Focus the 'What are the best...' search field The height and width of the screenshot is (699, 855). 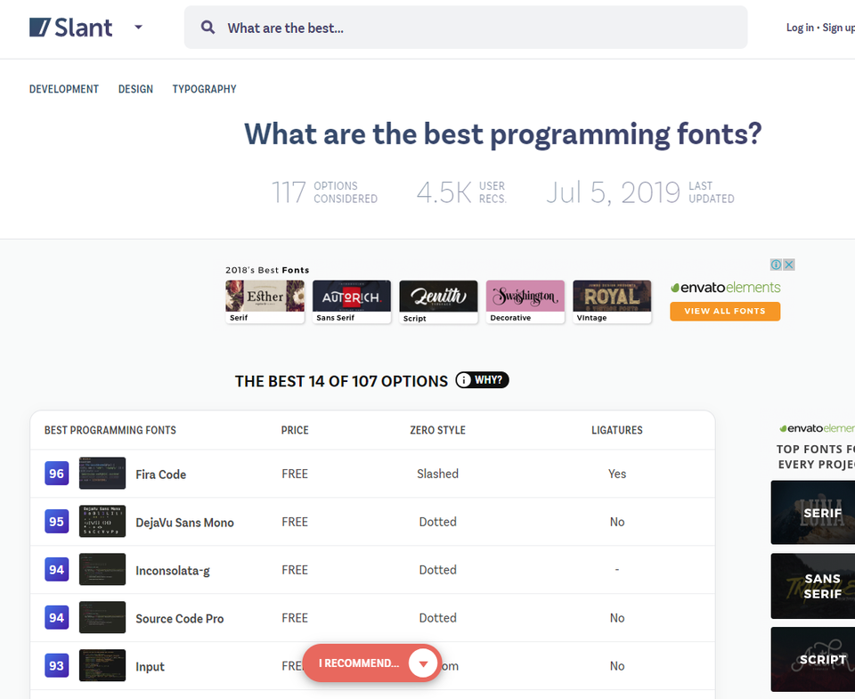(465, 28)
